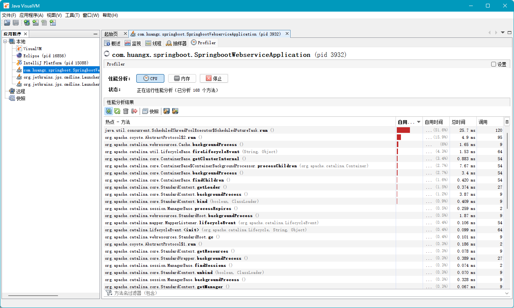Click scroll tabs left arrow

tap(489, 33)
